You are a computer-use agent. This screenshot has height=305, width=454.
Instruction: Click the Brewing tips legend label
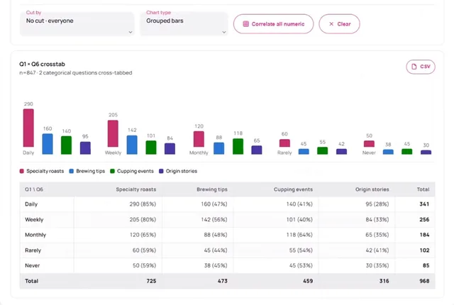90,171
